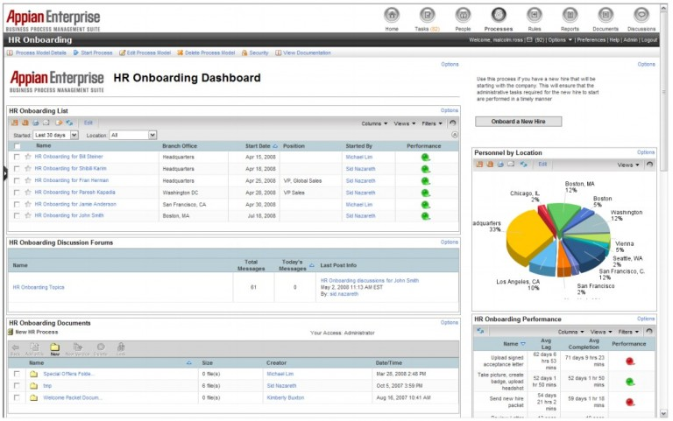Click the green Boston, MA pie slice
Screen dimensions: 673x421
[x=563, y=215]
